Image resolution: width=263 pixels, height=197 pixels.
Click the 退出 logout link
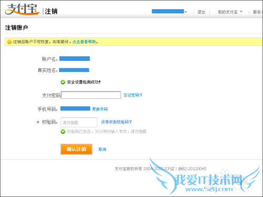coord(201,12)
